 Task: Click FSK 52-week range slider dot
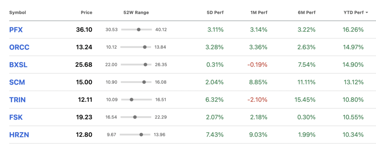[135, 117]
